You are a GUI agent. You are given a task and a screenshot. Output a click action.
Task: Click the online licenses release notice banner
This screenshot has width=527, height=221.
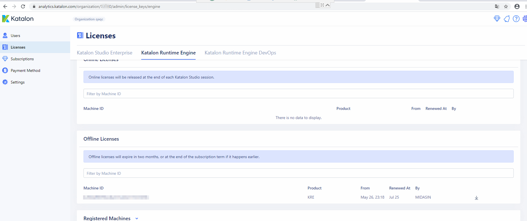pyautogui.click(x=298, y=77)
